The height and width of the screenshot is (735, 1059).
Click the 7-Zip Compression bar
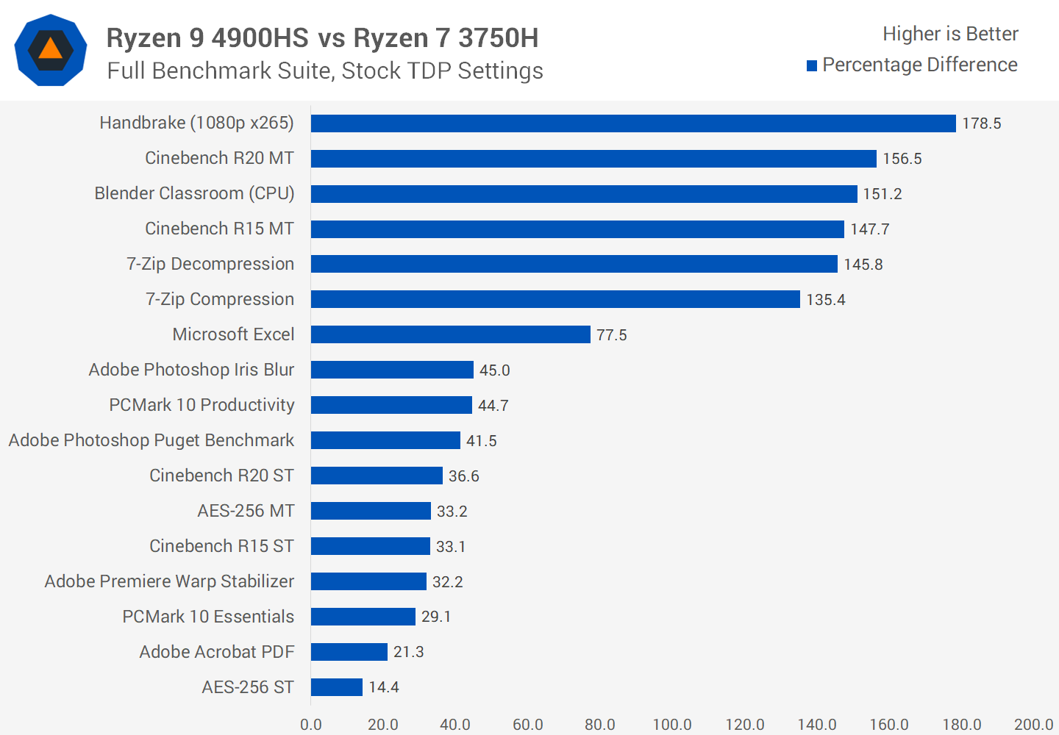point(555,299)
